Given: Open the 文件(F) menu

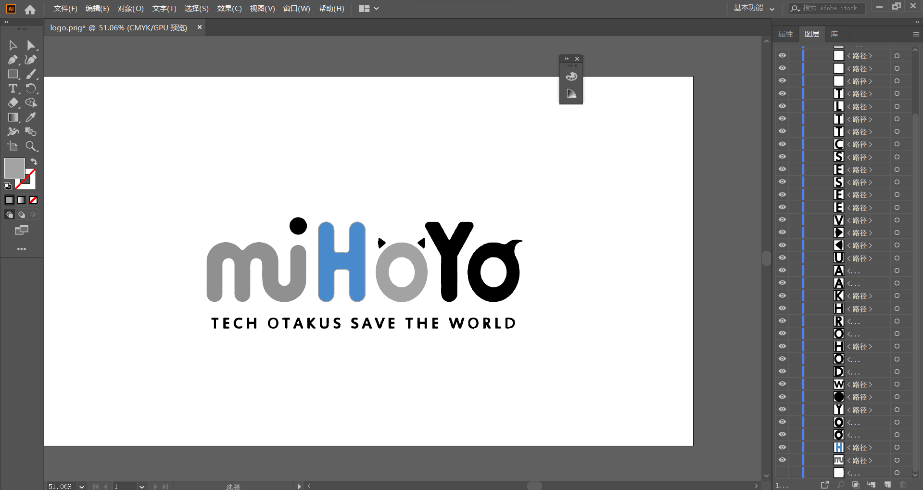Looking at the screenshot, I should tap(65, 9).
